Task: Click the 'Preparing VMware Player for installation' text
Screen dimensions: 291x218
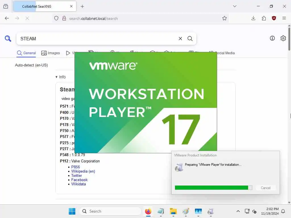Action: pyautogui.click(x=213, y=165)
